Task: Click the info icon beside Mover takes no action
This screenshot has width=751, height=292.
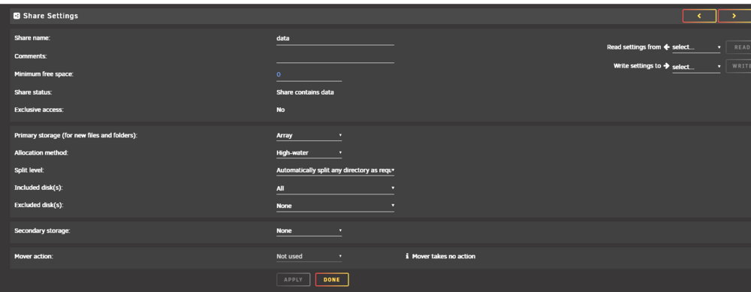Action: [407, 256]
